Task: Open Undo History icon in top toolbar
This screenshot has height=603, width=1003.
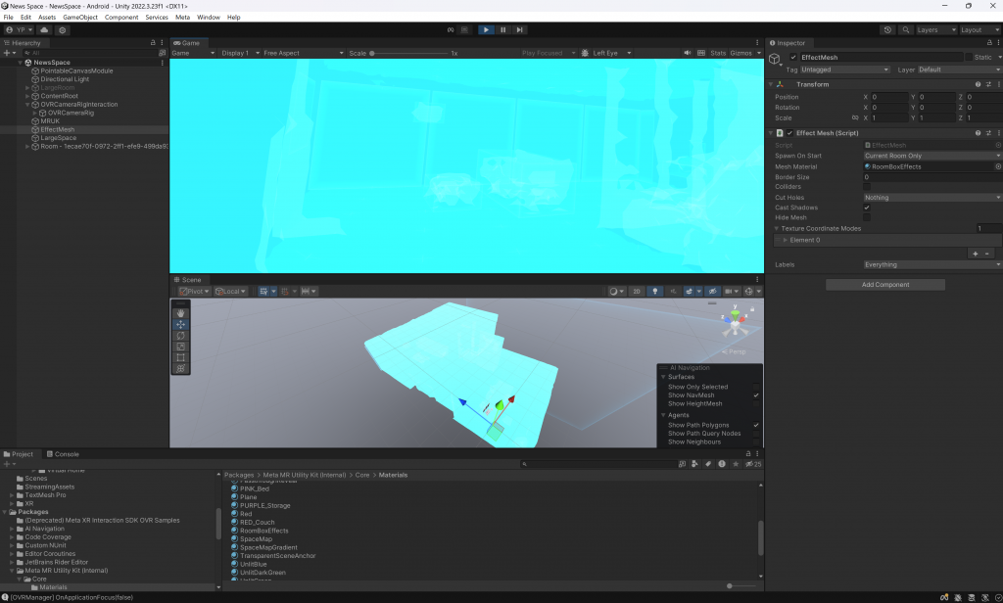Action: 887,30
